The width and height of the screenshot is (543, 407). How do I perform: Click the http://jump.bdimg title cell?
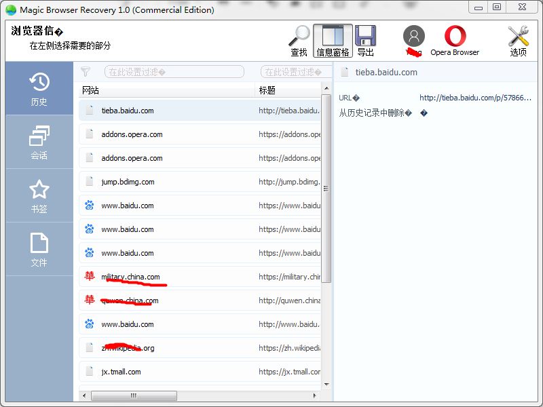coord(289,182)
